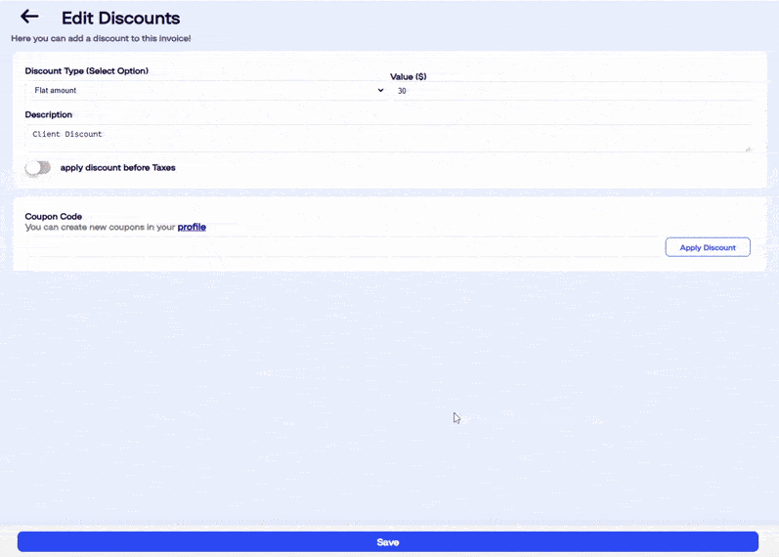This screenshot has width=779, height=557.
Task: Open the Flat amount discount type dropdown
Action: (203, 91)
